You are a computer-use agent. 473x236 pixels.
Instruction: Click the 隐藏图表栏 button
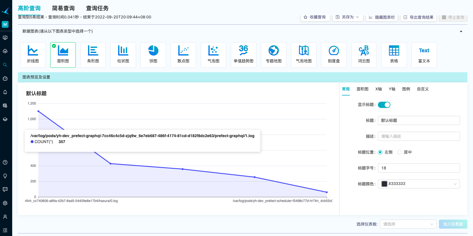point(382,17)
